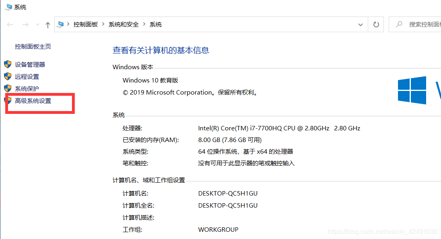This screenshot has width=441, height=239.
Task: Open 高级系统设置
Action: tap(33, 101)
